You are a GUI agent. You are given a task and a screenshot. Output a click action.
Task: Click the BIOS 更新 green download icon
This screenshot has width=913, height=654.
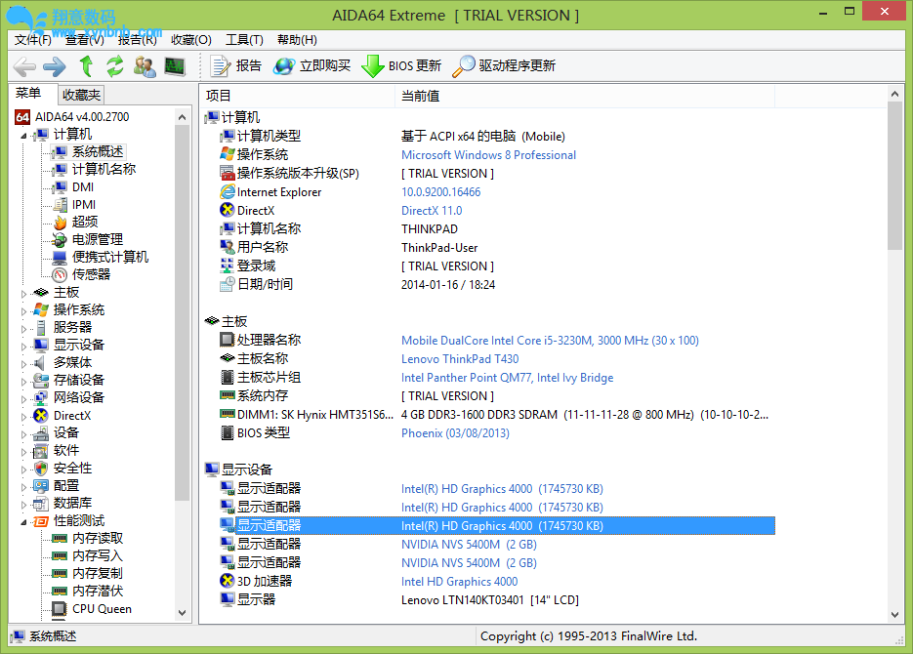[373, 66]
